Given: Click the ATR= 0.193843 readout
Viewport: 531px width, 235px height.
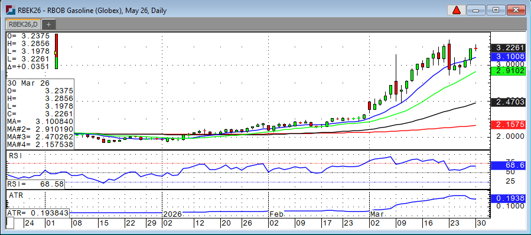Looking at the screenshot, I should click(38, 213).
